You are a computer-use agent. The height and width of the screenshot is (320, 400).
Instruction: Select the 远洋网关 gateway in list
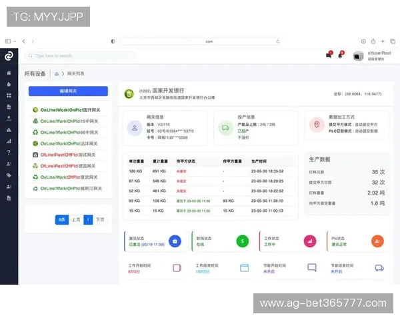tap(69, 144)
